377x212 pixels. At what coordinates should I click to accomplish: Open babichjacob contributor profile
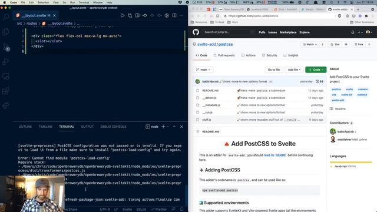pos(346,131)
